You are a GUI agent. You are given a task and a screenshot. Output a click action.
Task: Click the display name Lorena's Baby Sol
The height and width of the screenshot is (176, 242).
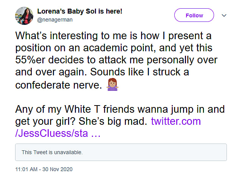[79, 11]
